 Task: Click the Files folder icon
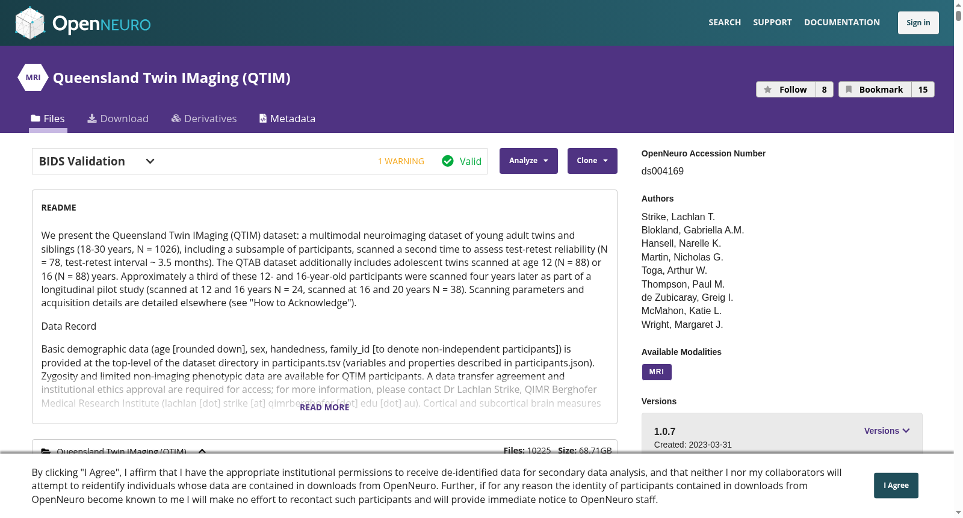[36, 119]
